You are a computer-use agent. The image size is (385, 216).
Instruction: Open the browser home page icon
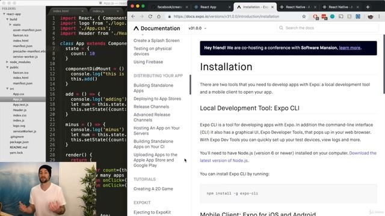[159, 17]
